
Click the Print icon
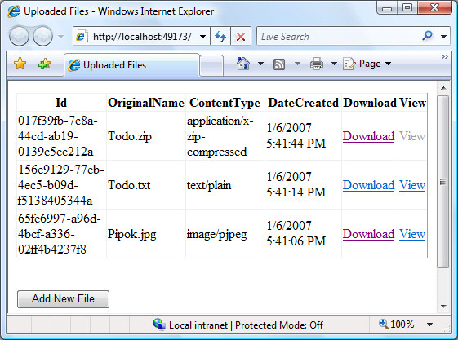tap(317, 64)
